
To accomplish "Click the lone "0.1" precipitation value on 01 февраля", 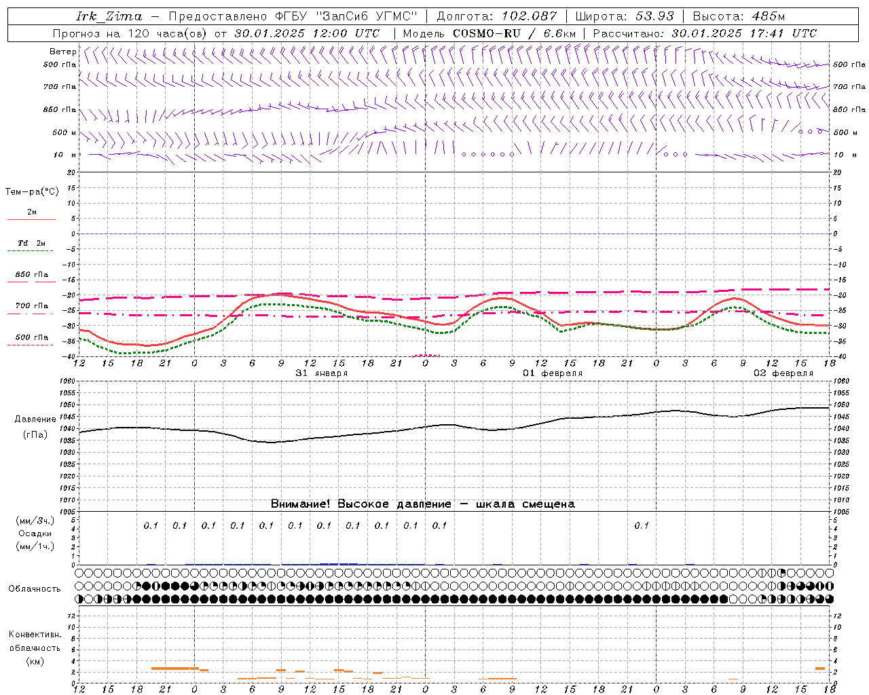I will tap(642, 525).
